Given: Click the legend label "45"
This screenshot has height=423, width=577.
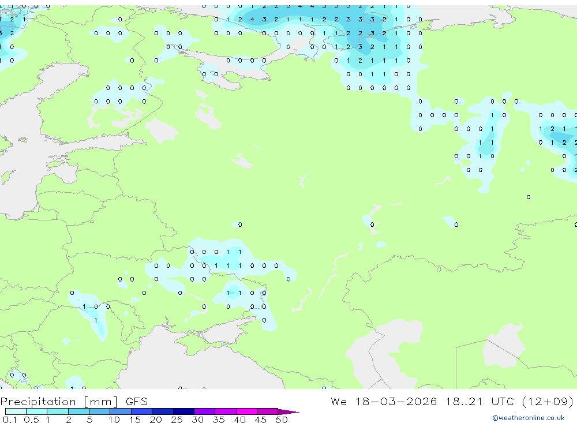Looking at the screenshot, I should coord(261,420).
